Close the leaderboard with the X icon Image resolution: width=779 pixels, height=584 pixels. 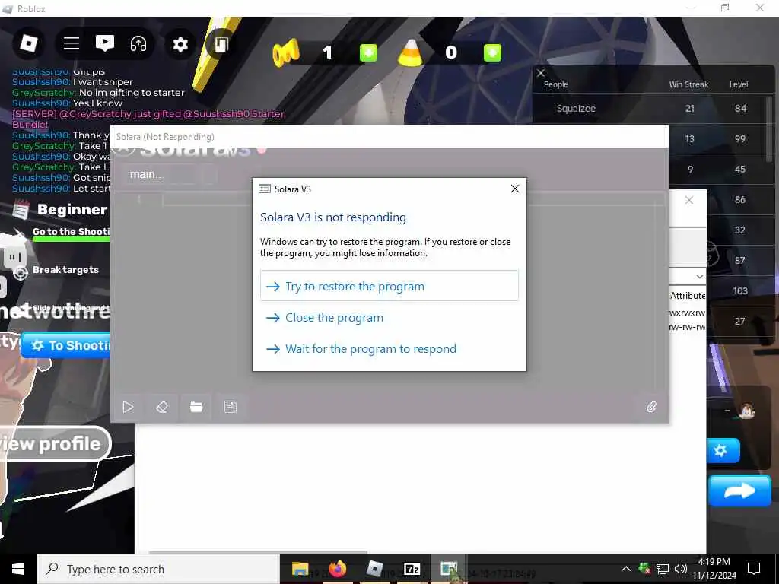click(x=541, y=73)
